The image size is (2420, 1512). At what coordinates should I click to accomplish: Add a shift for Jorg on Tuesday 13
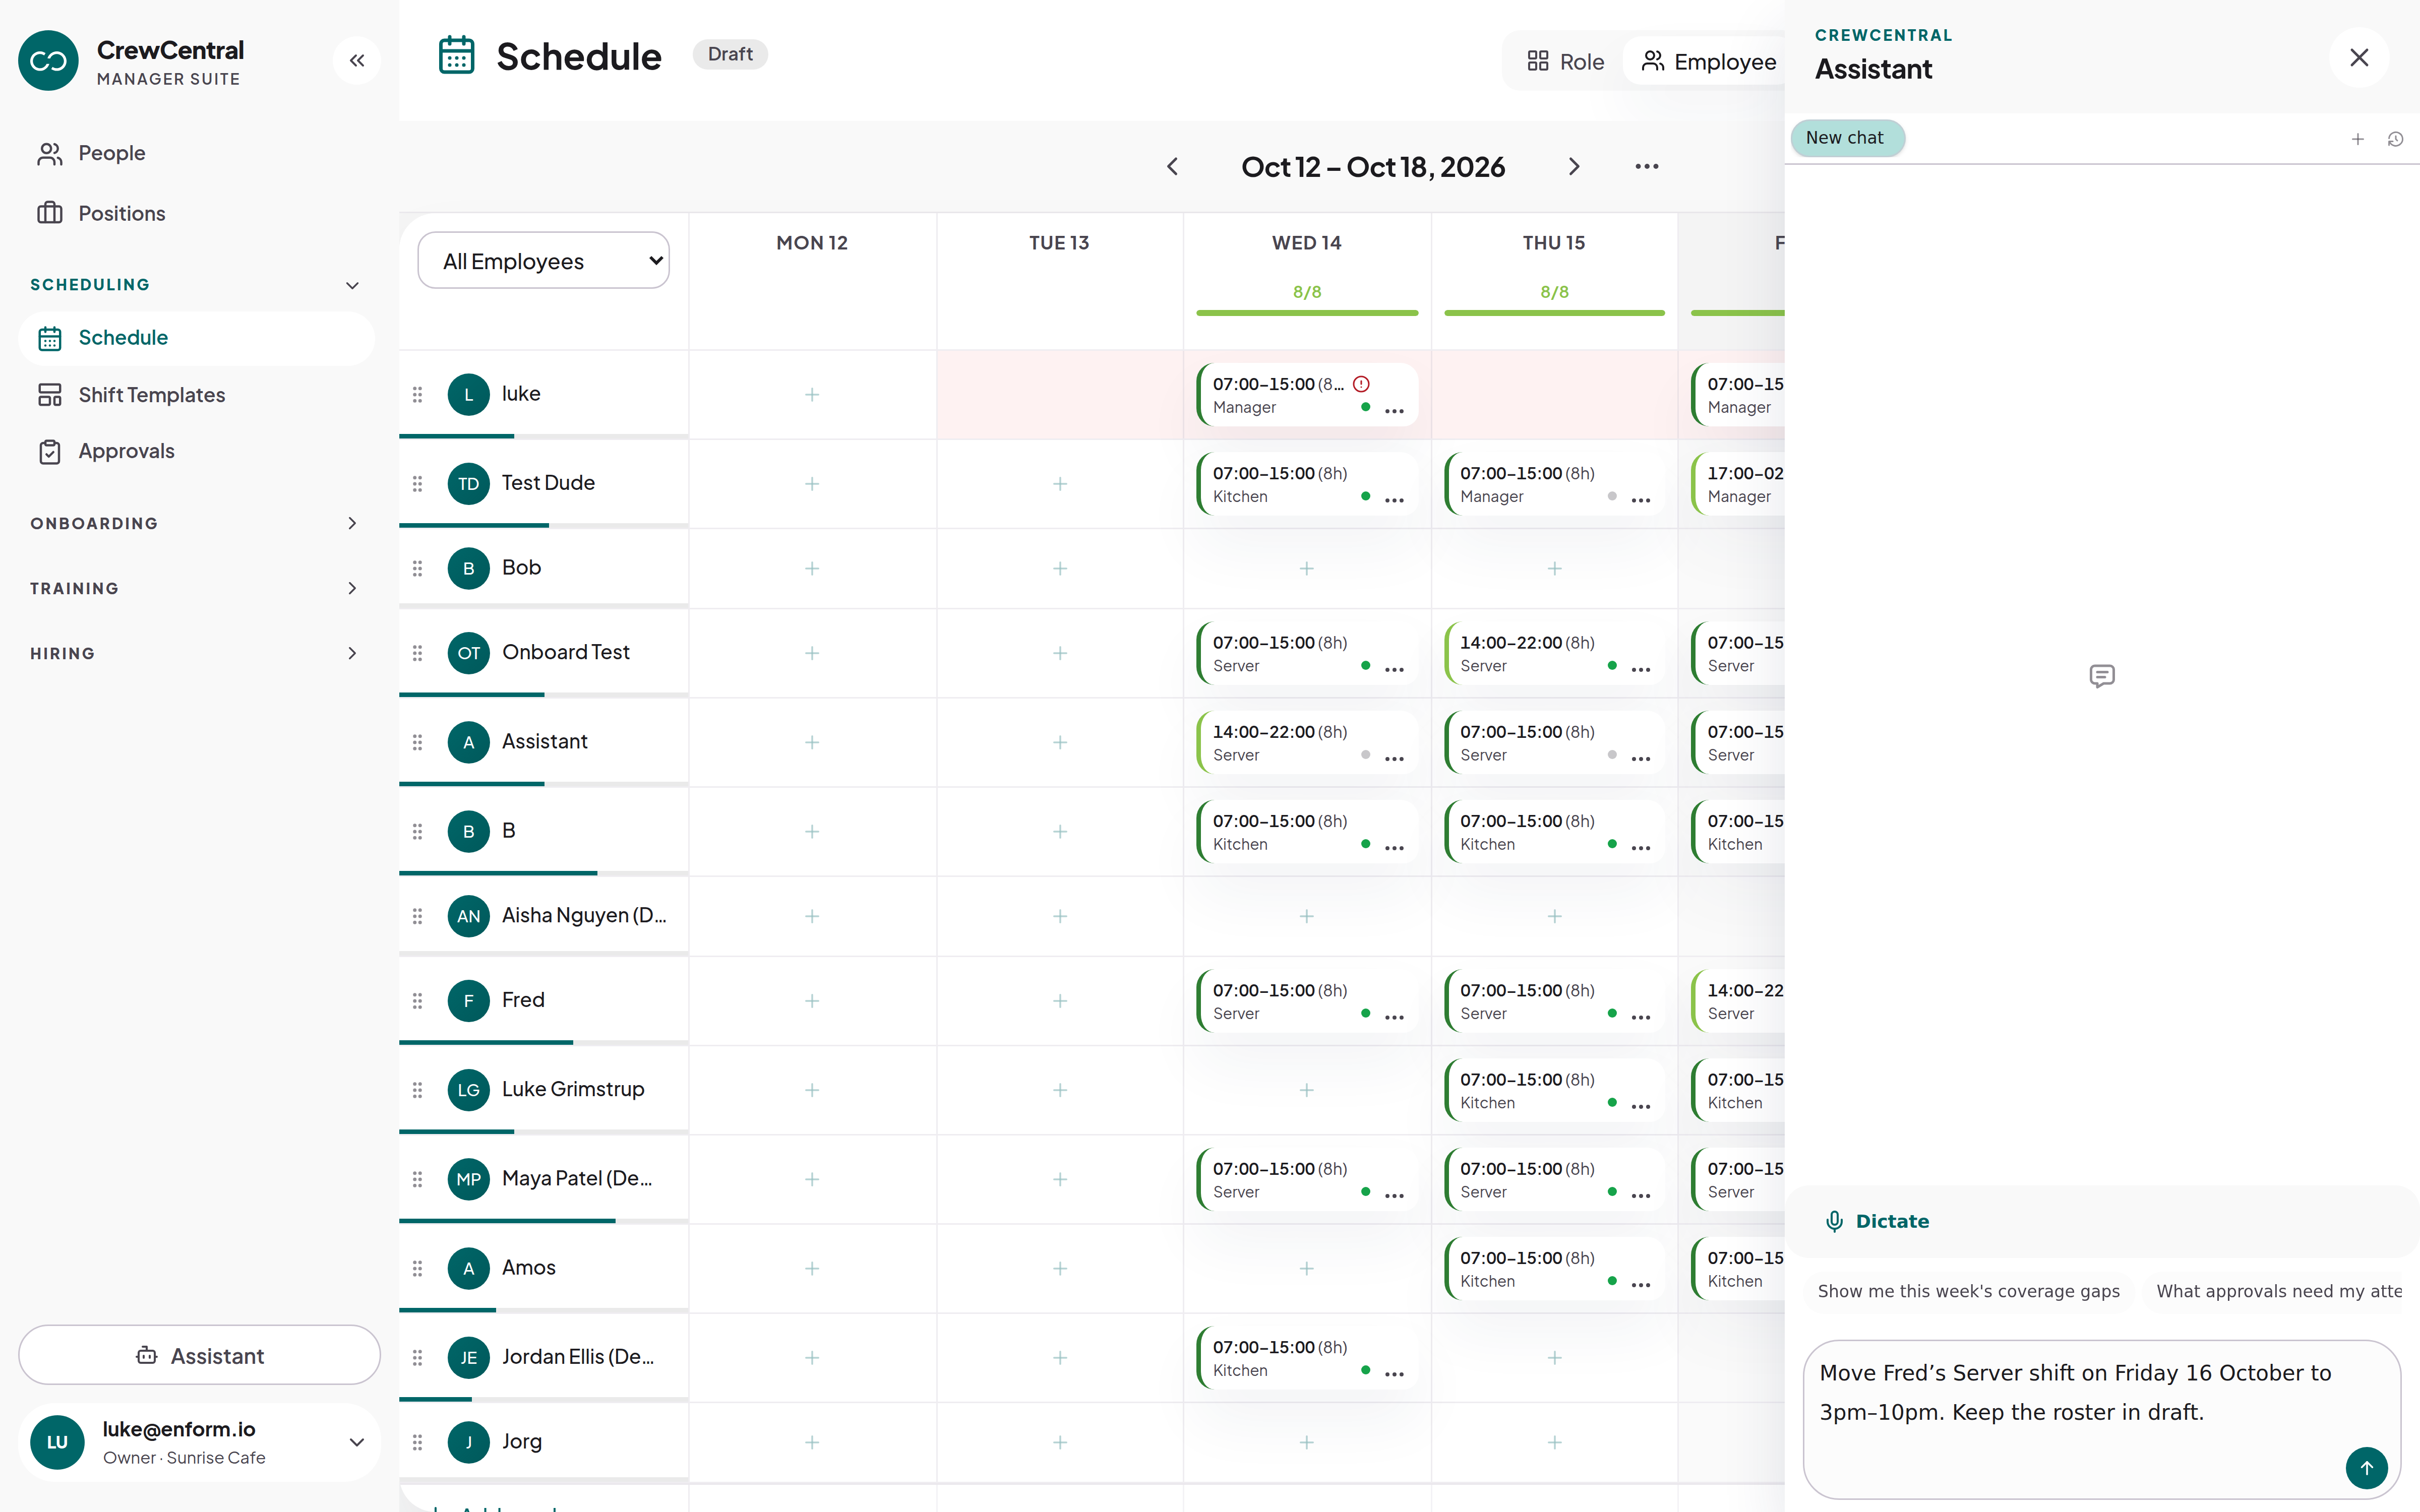coord(1060,1442)
